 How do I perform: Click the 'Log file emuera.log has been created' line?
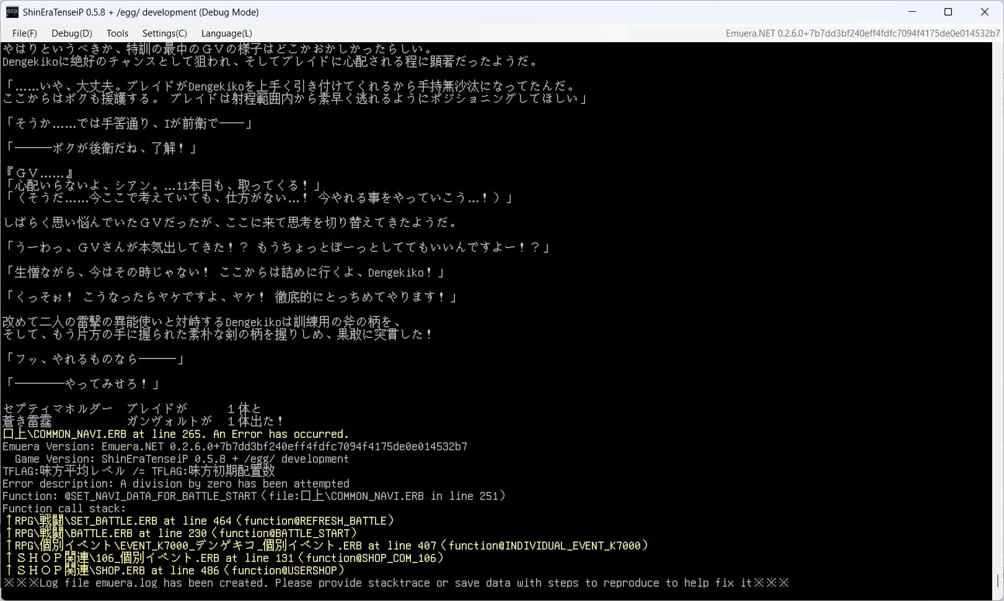(x=396, y=583)
